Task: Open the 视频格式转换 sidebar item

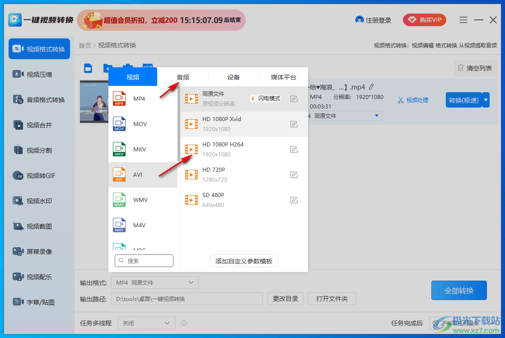Action: coord(39,49)
